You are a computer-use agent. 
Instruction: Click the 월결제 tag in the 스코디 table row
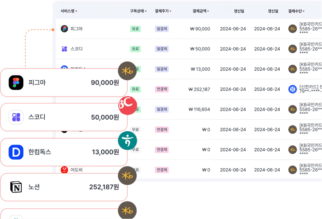coord(162,49)
